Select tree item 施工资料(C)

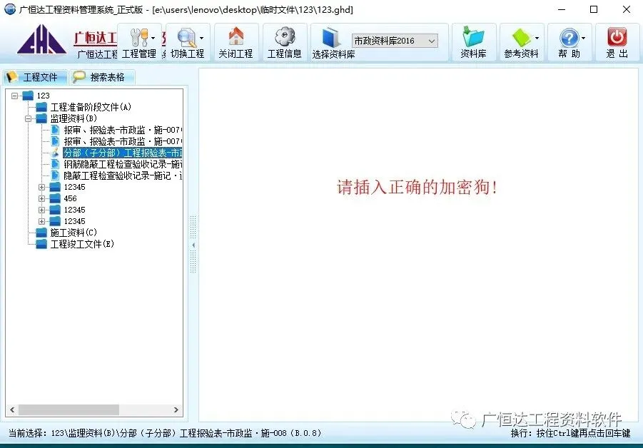[74, 233]
